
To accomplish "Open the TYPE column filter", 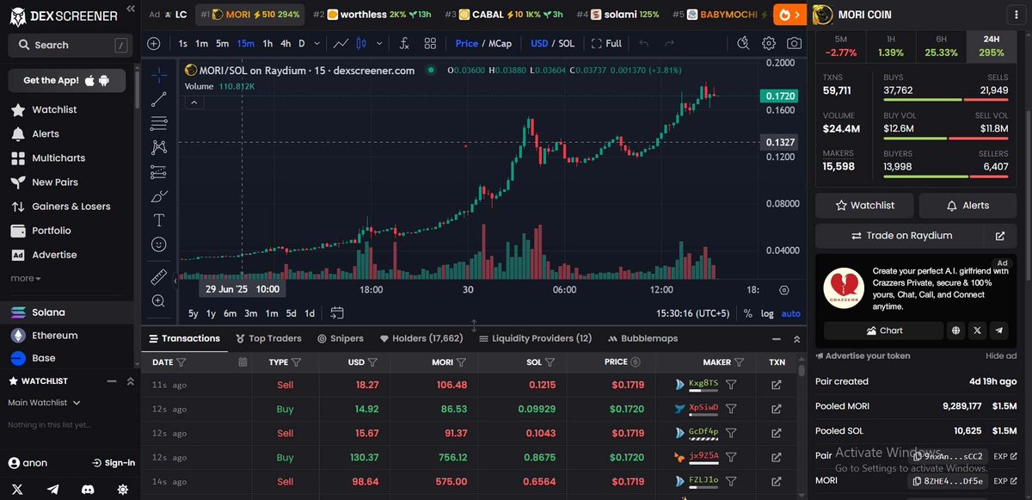I will (x=297, y=362).
